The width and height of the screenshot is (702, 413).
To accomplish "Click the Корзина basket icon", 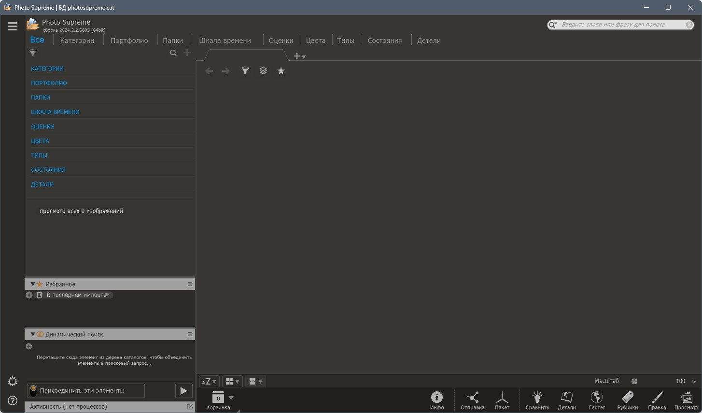I will tap(218, 398).
